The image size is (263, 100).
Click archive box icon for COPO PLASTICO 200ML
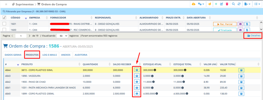[241, 94]
